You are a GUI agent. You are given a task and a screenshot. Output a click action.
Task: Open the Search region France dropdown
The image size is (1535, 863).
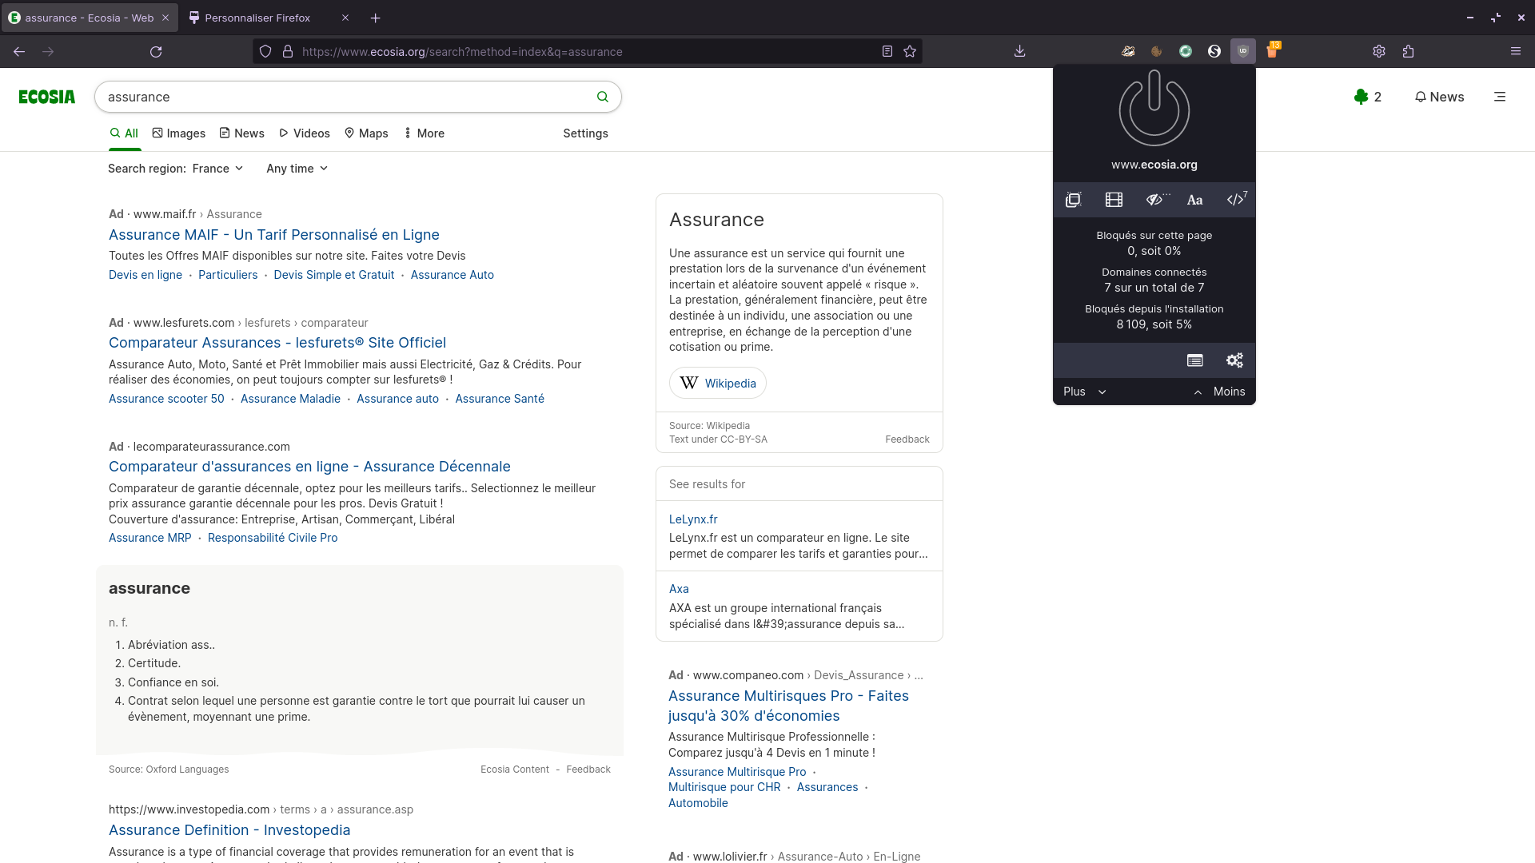tap(217, 169)
